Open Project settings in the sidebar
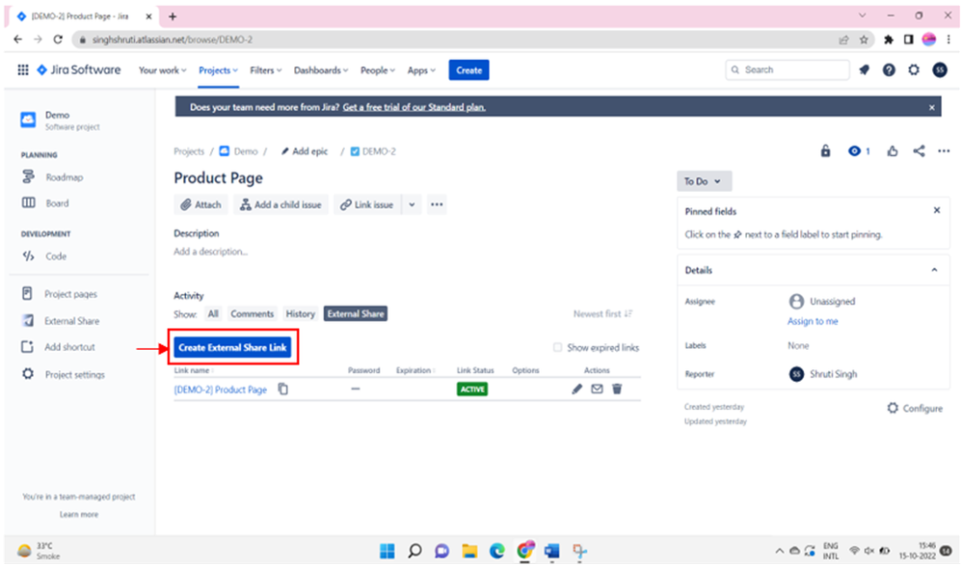The height and width of the screenshot is (566, 962). coord(74,374)
